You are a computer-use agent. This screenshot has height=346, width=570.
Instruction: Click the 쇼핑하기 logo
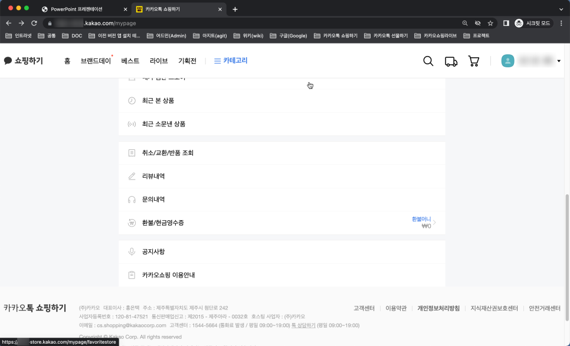[x=23, y=61]
